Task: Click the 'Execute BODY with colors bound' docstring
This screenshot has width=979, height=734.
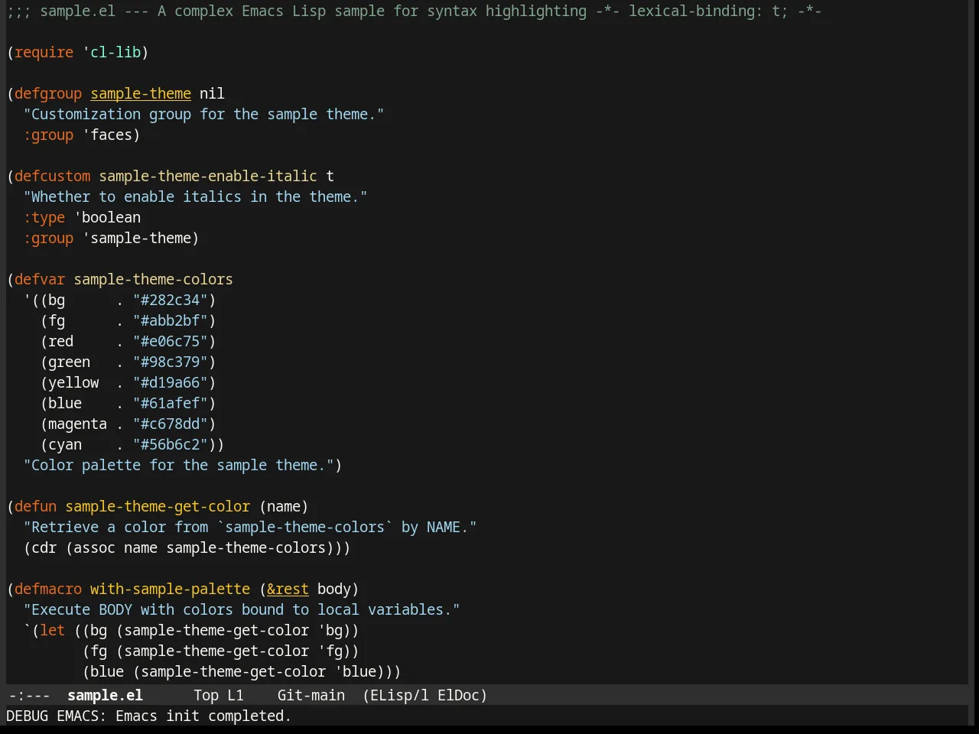Action: tap(242, 609)
